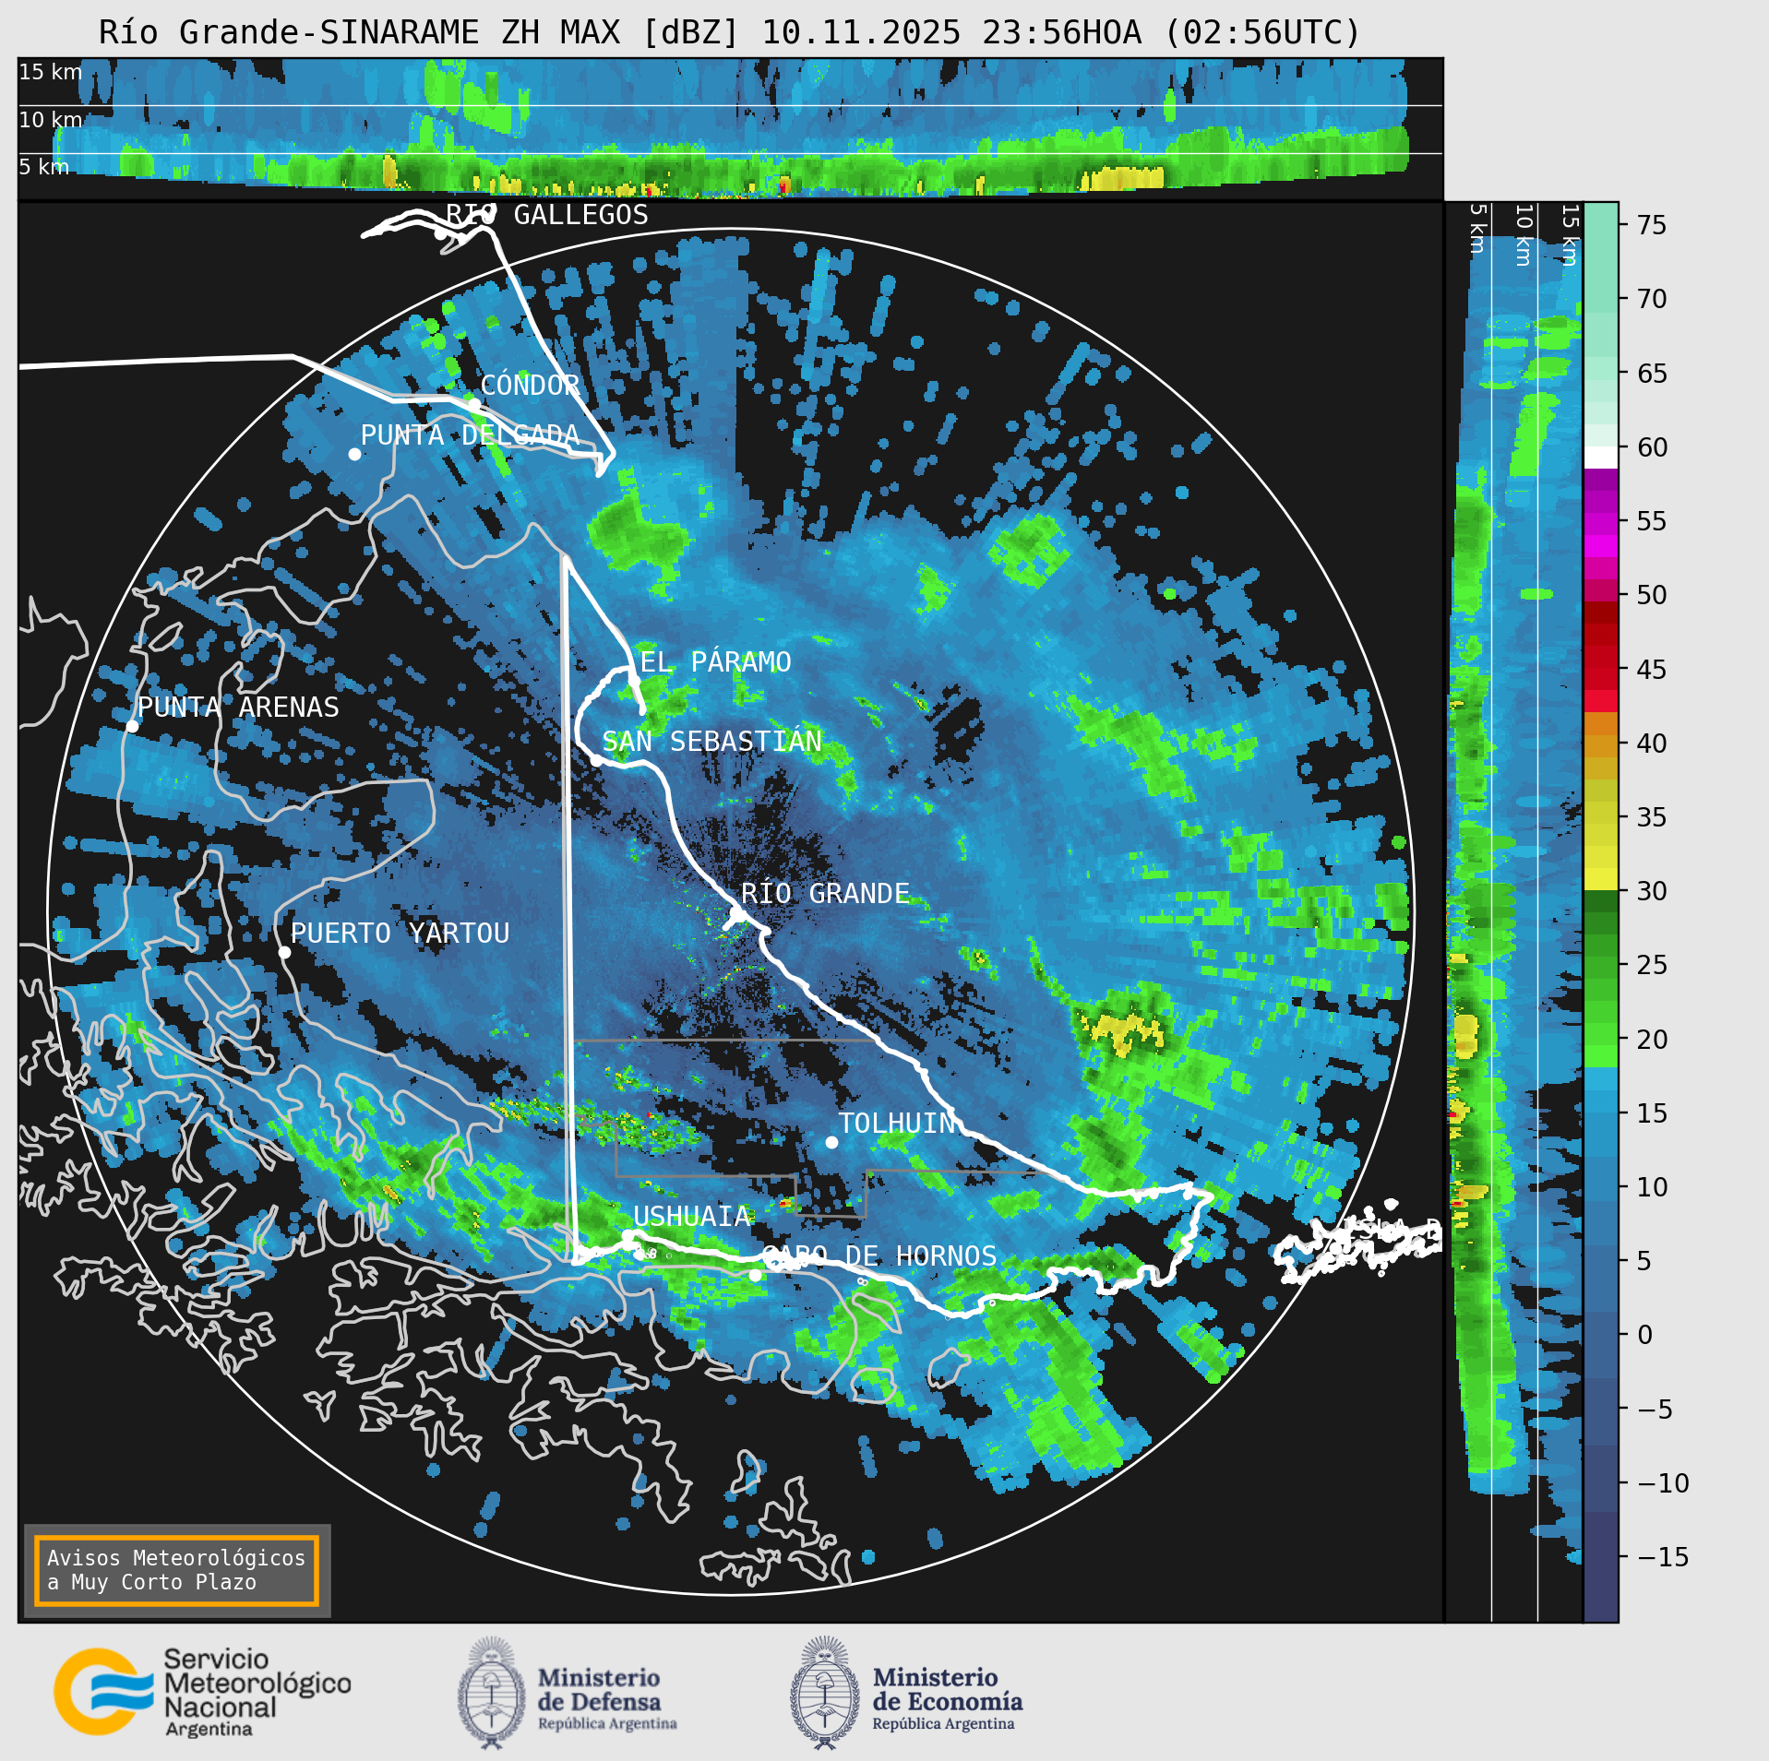This screenshot has height=1761, width=1769.
Task: Click the Servicio Meteorológico Nacional logo
Action: tap(202, 1692)
